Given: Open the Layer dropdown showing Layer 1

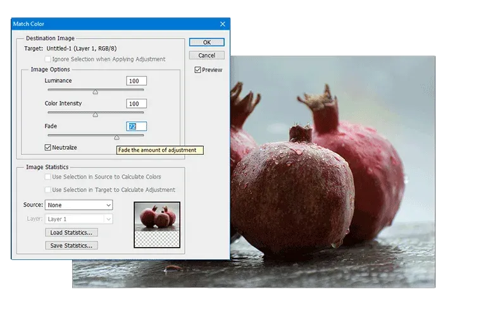Looking at the screenshot, I should tap(79, 219).
